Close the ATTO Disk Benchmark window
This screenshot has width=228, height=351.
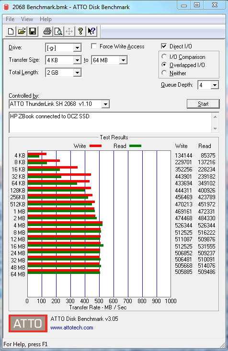click(215, 5)
